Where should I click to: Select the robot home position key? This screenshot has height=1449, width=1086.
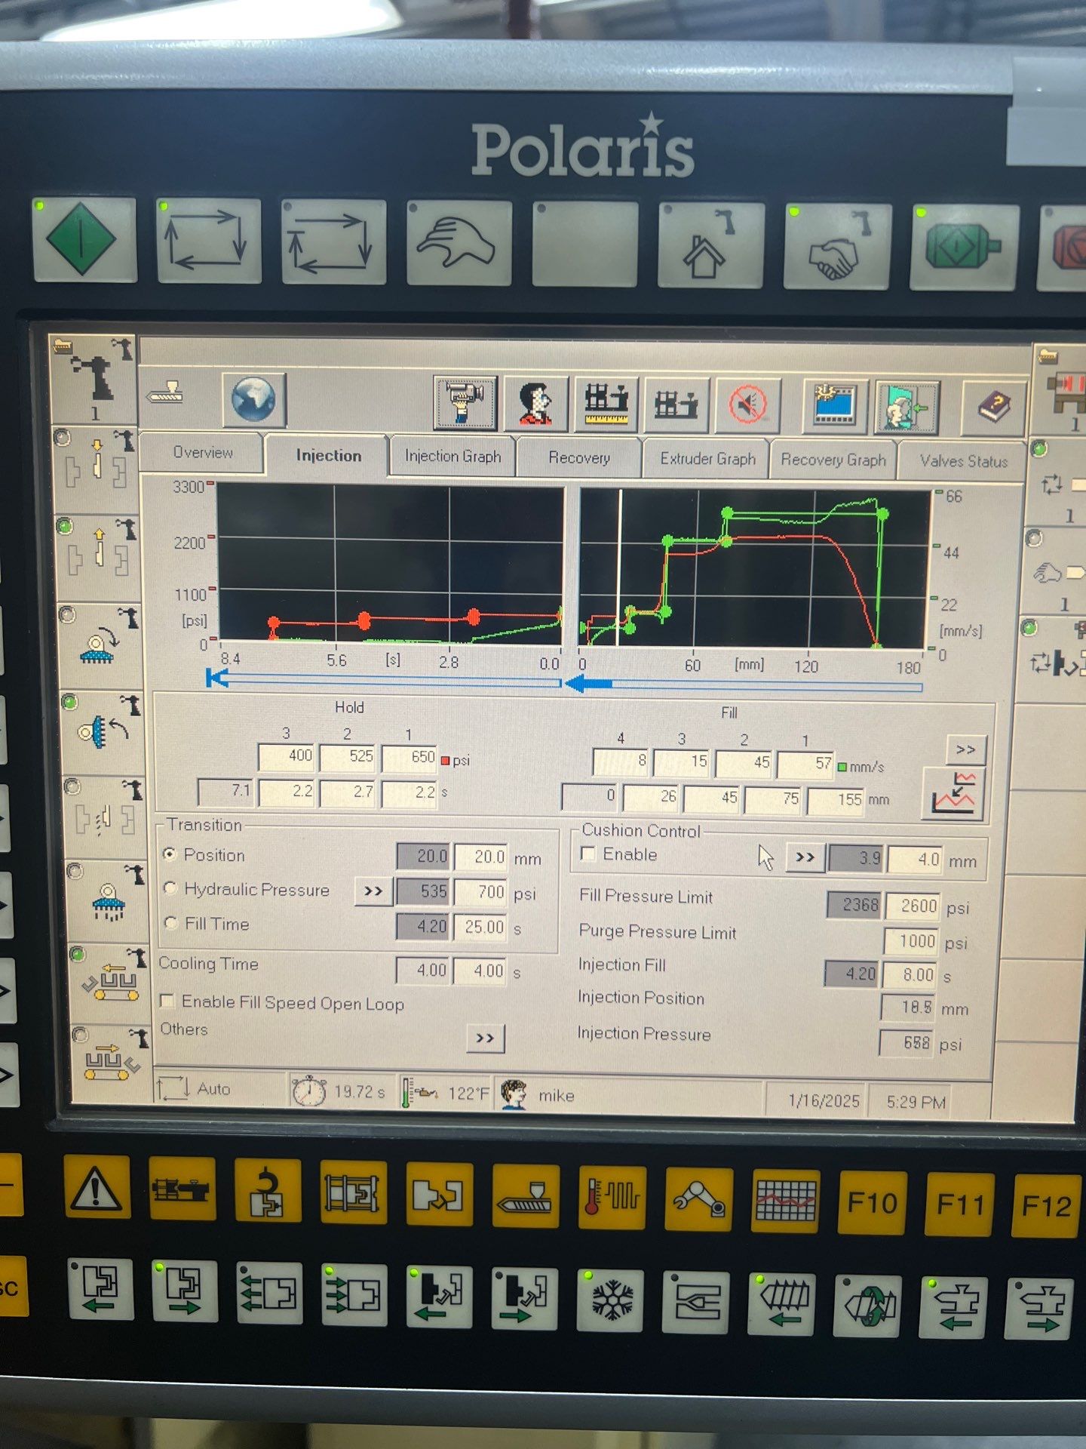(x=710, y=245)
